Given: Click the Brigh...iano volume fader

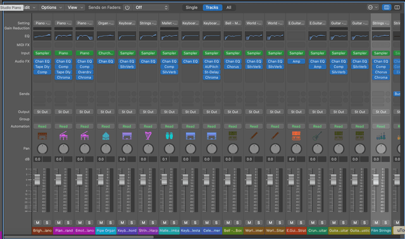Looking at the screenshot, I should pos(37,180).
